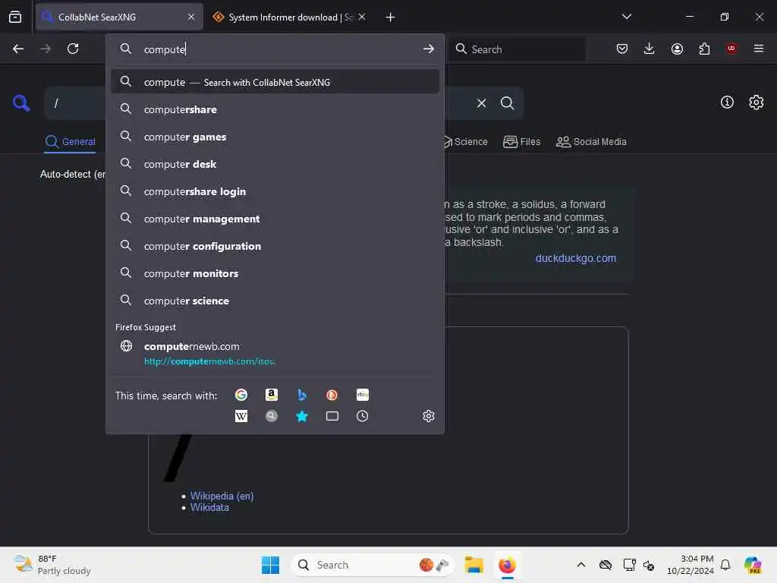This screenshot has width=777, height=583.
Task: Search this time with DuckDuckGo
Action: (x=332, y=395)
